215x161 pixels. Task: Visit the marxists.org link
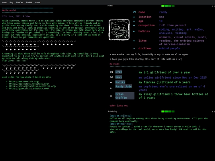[x=24, y=81]
